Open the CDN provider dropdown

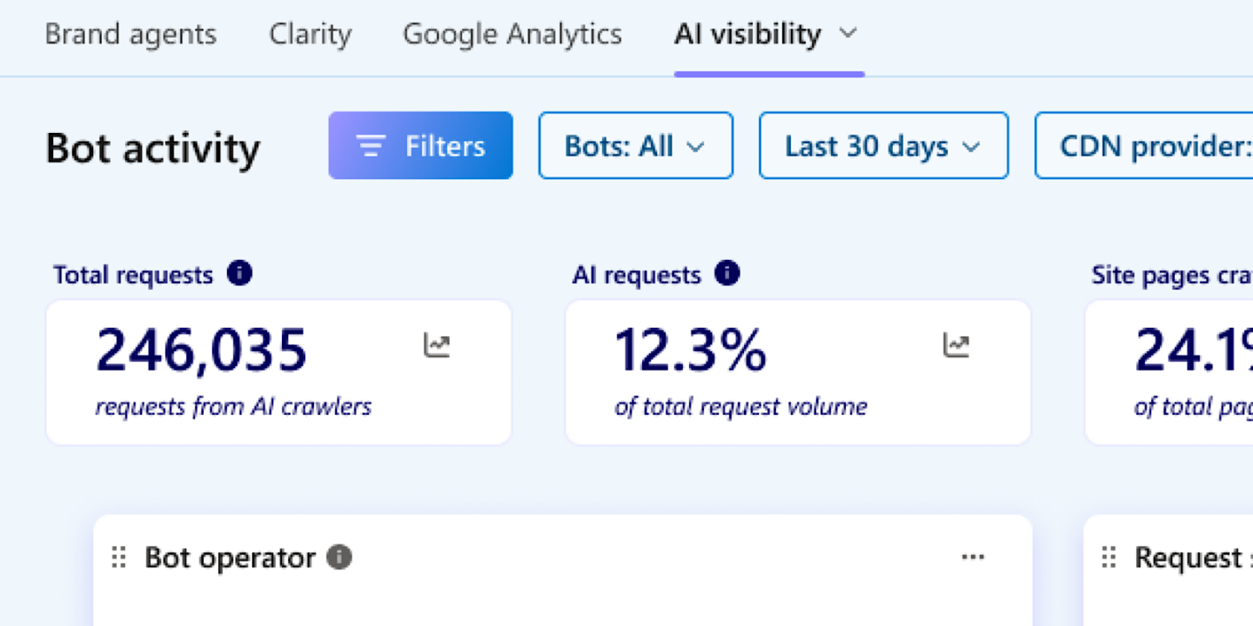(x=1144, y=146)
